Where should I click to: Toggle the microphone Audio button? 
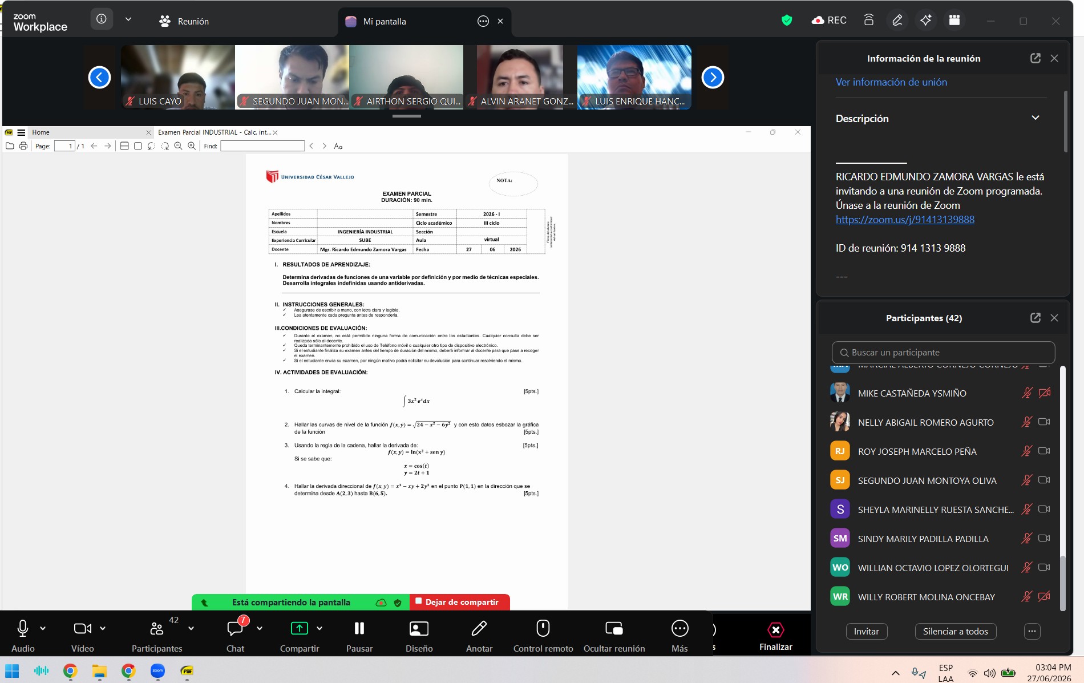click(x=23, y=628)
